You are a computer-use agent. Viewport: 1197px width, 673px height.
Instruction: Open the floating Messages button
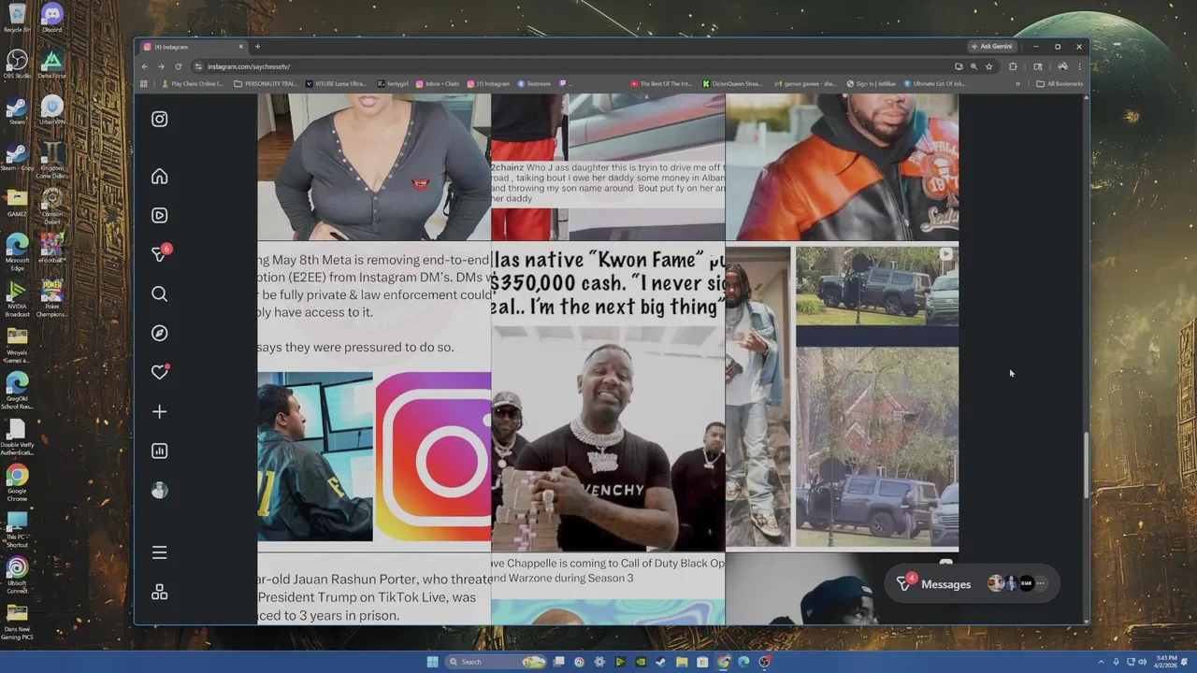[x=972, y=583]
